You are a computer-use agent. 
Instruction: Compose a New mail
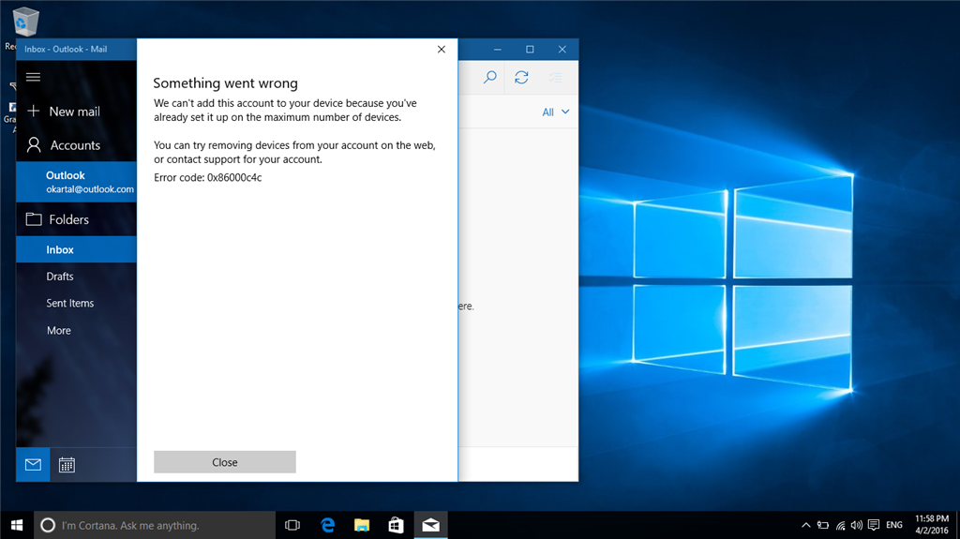coord(76,112)
